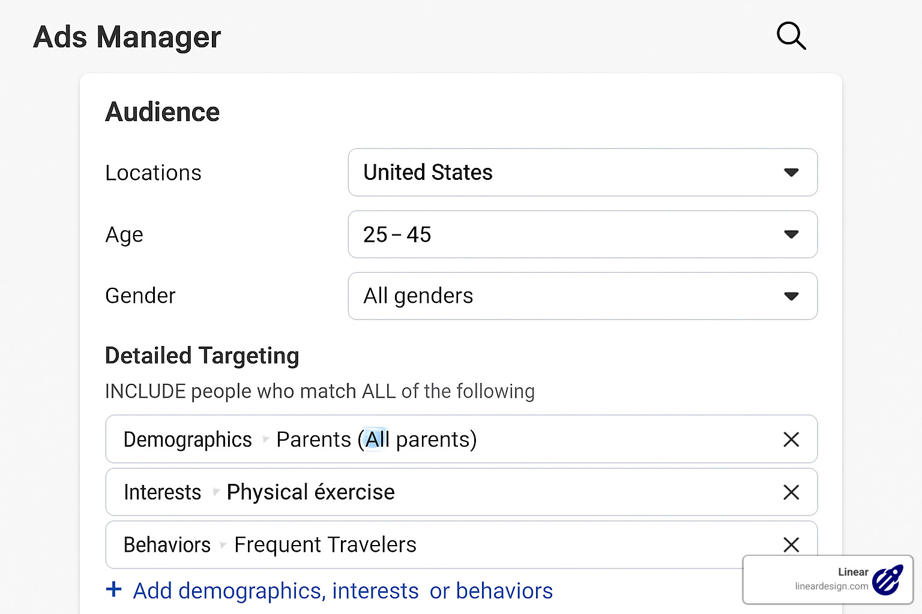This screenshot has height=614, width=922.
Task: Click the chevron between Demographics and Parents
Action: pyautogui.click(x=264, y=440)
